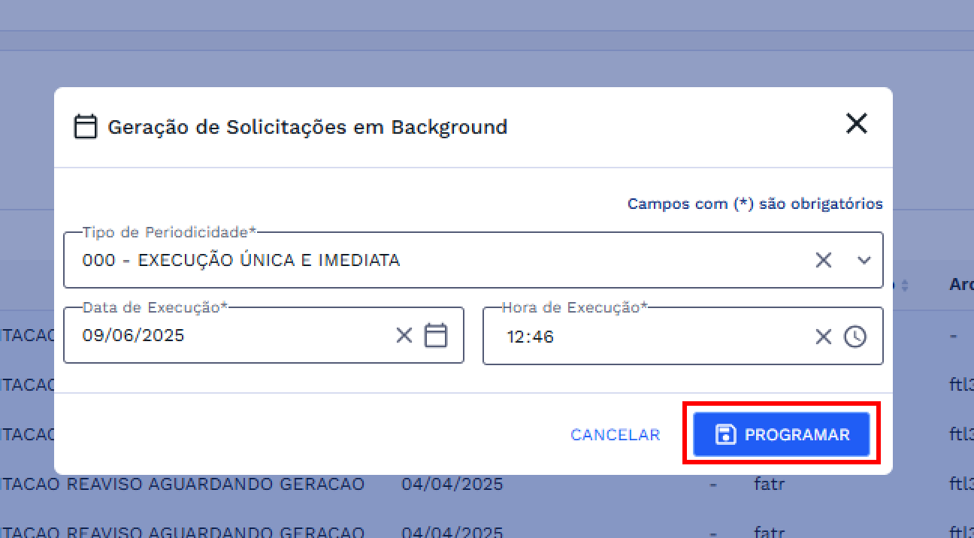Viewport: 974px width, 538px height.
Task: Clear the Tipo de Periodicidade selection
Action: (824, 260)
